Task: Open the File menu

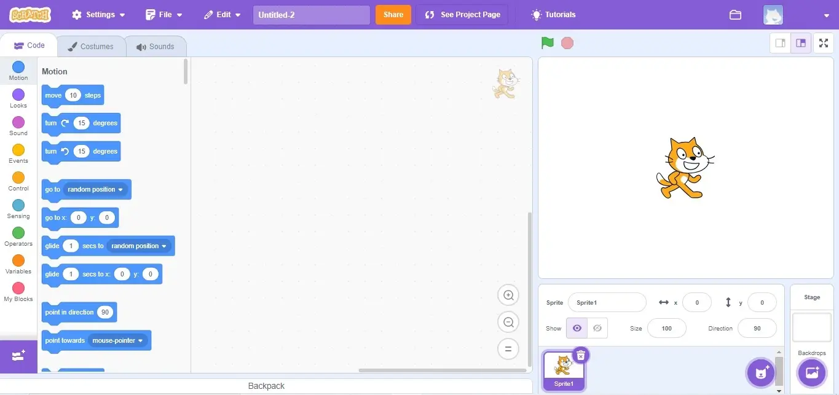Action: [x=164, y=15]
